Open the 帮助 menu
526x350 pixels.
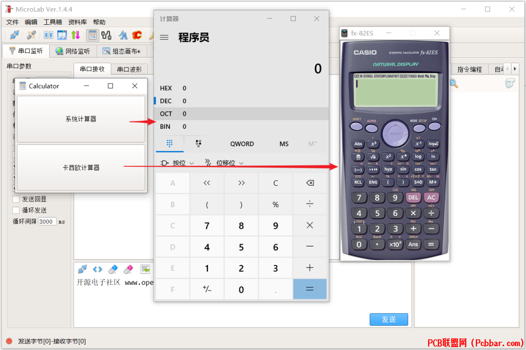(99, 22)
